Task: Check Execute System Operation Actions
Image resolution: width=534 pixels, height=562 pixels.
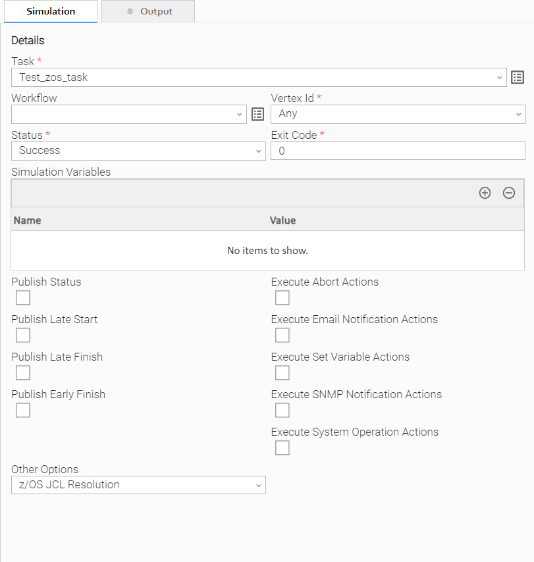Action: click(x=282, y=448)
